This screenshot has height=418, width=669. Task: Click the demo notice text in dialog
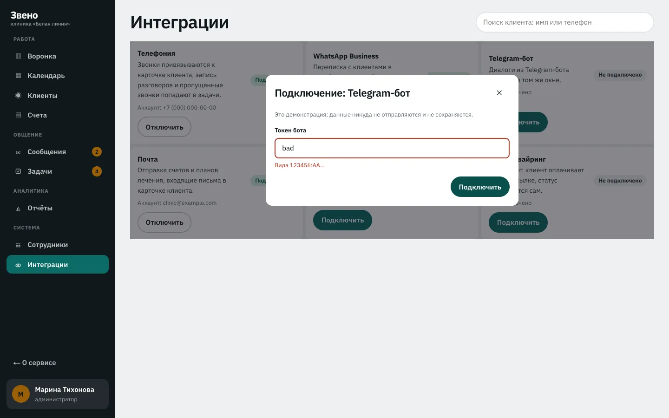[374, 115]
